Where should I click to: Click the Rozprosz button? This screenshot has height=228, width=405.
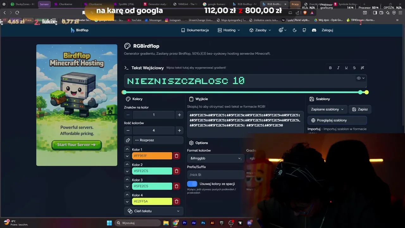[x=158, y=140]
